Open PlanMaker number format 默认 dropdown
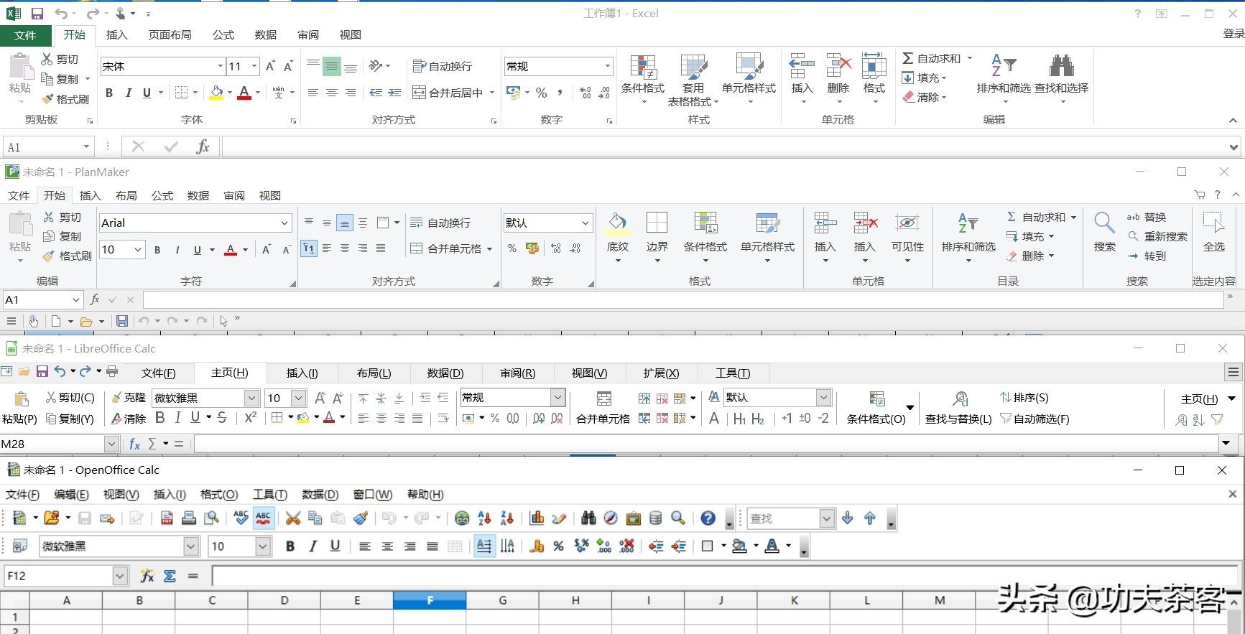 pos(585,223)
